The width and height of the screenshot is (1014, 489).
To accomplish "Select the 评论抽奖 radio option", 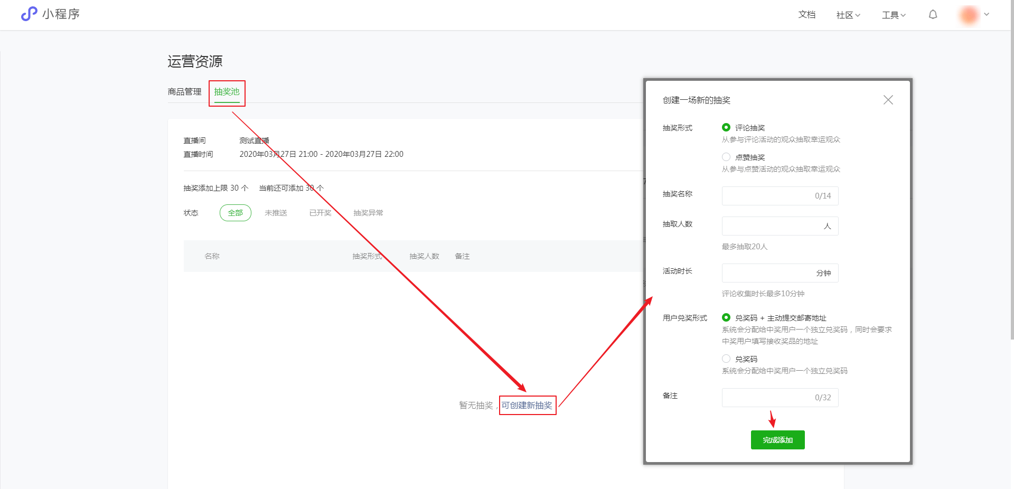I will (726, 127).
